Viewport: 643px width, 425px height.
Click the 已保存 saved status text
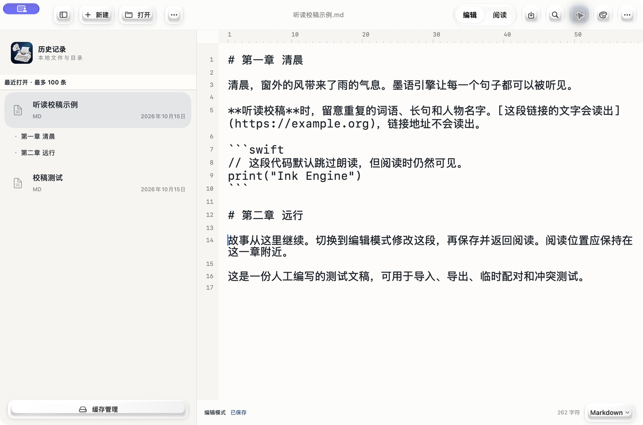click(239, 412)
